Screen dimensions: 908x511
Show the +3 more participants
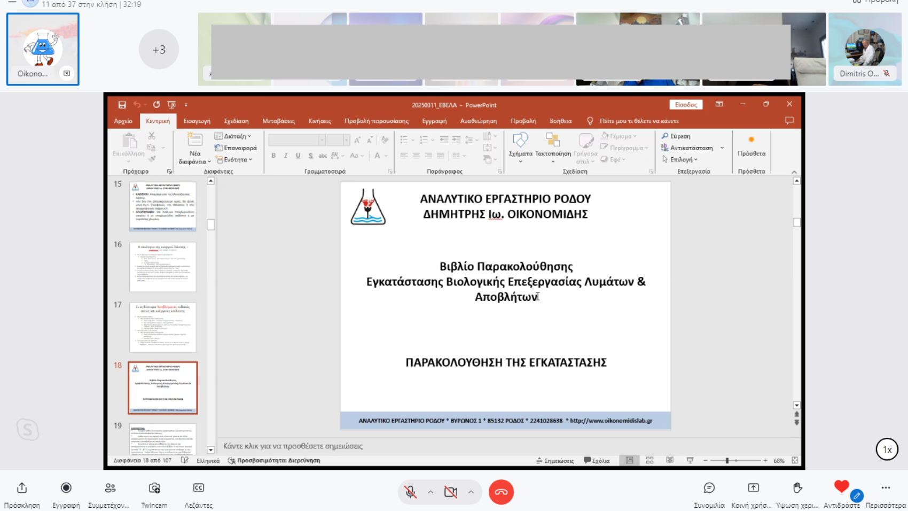click(x=159, y=49)
